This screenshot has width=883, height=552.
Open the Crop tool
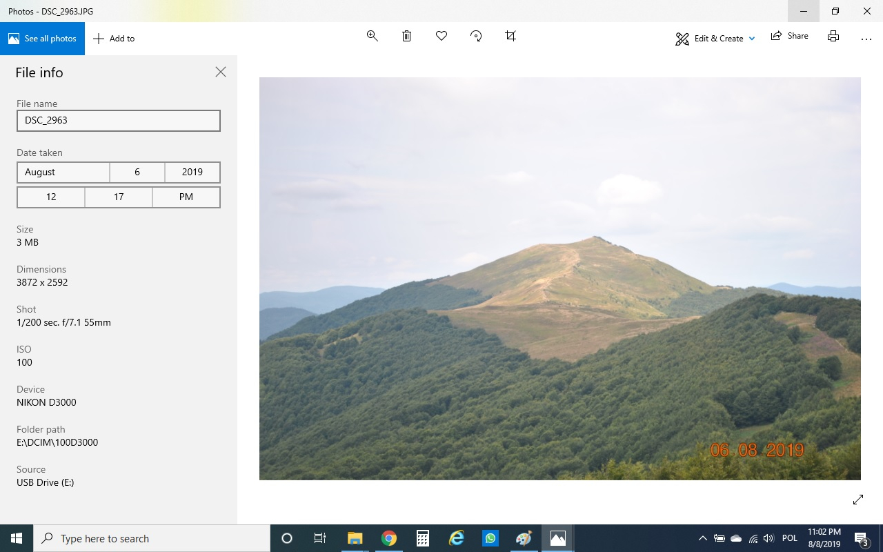pos(510,36)
